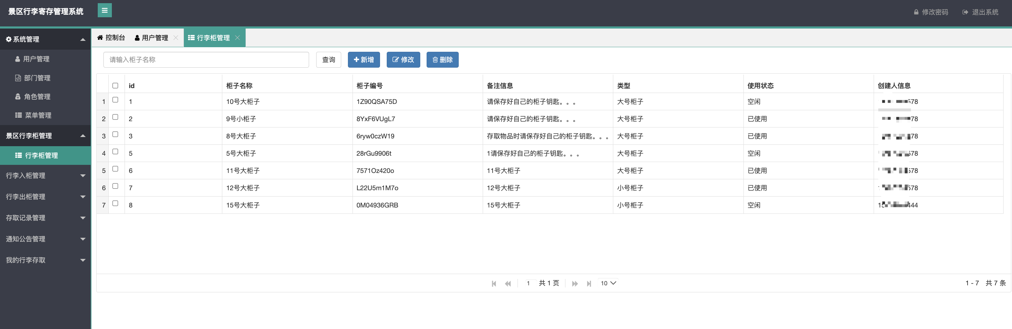Toggle the sidebar hamburger menu button
Image resolution: width=1012 pixels, height=329 pixels.
coord(104,10)
